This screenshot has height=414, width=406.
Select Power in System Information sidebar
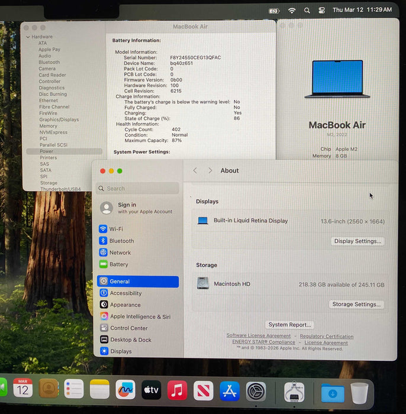64,151
